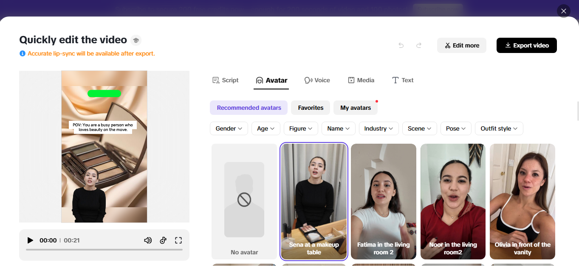
Task: Click the Edit more button
Action: [461, 45]
